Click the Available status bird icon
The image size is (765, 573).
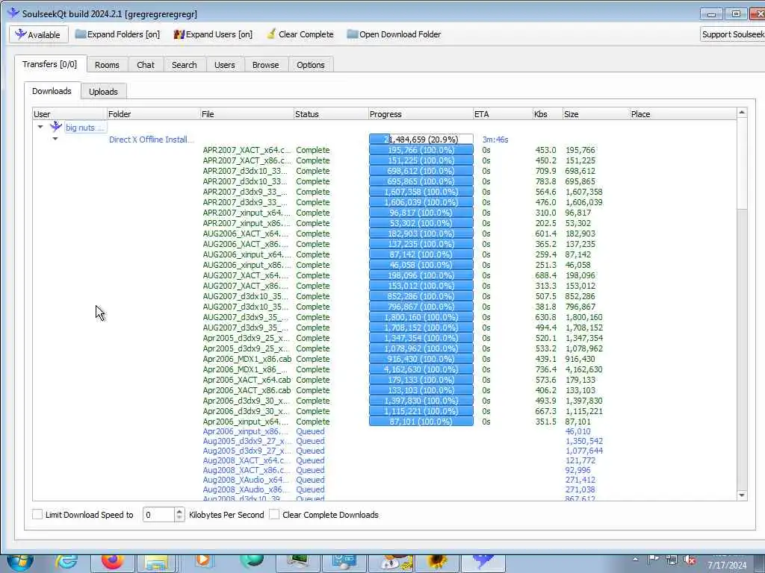tap(20, 34)
